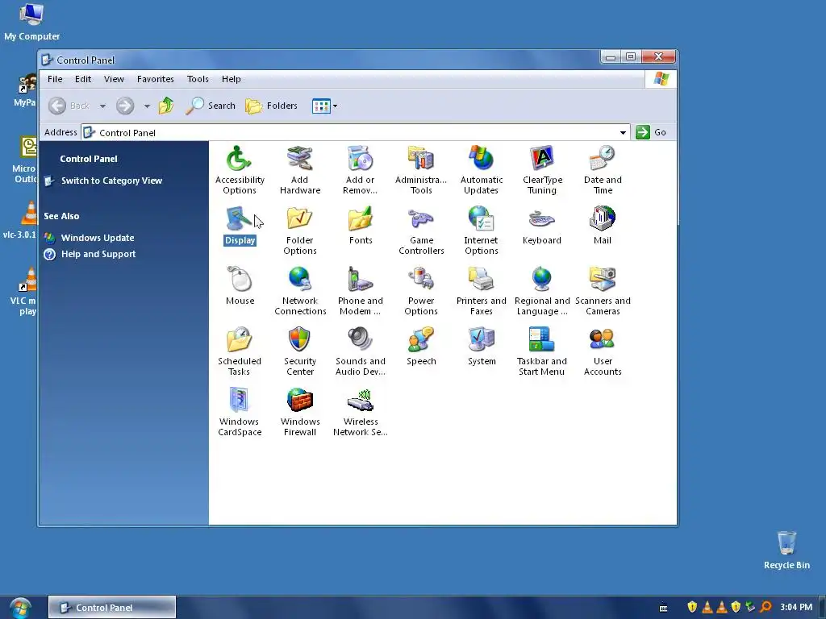
Task: Open the View menu
Action: 114,79
